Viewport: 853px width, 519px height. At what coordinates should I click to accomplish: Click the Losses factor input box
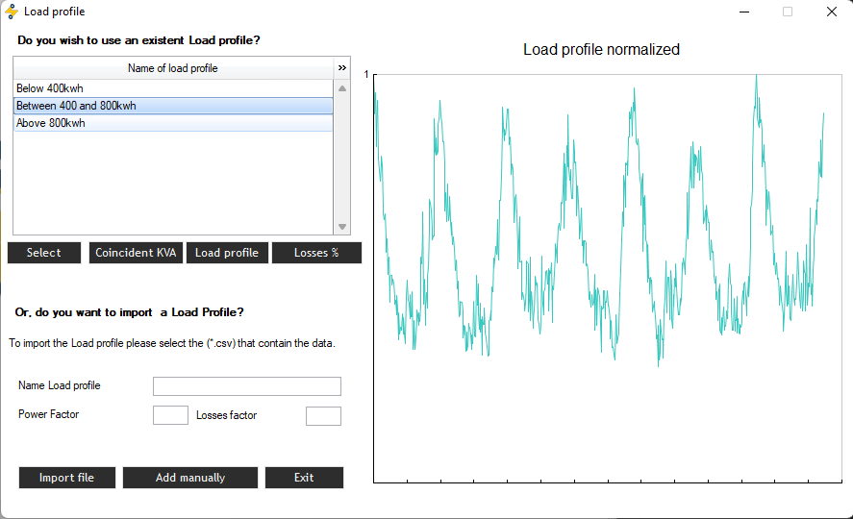323,416
